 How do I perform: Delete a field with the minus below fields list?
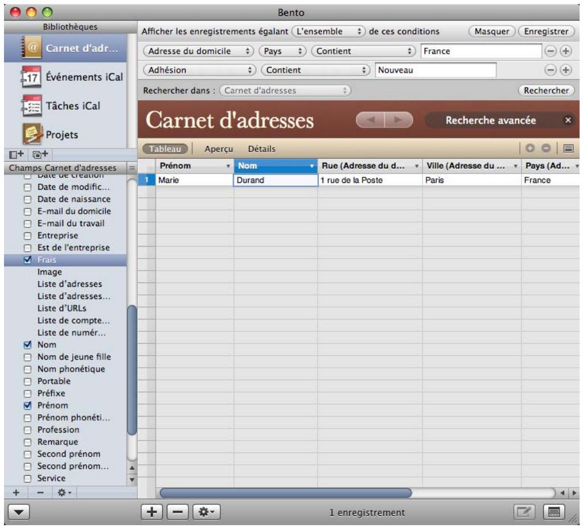tap(40, 493)
